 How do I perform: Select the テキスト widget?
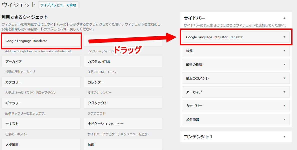[41, 124]
